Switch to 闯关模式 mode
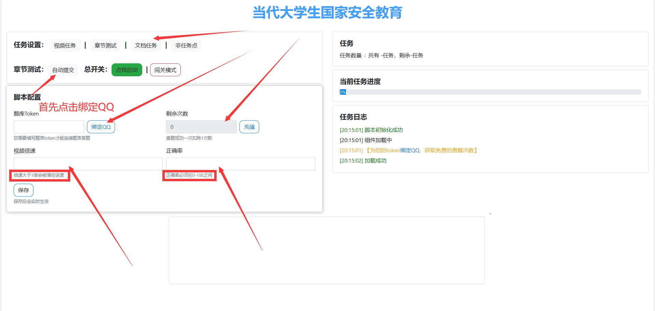655x311 pixels. click(165, 69)
